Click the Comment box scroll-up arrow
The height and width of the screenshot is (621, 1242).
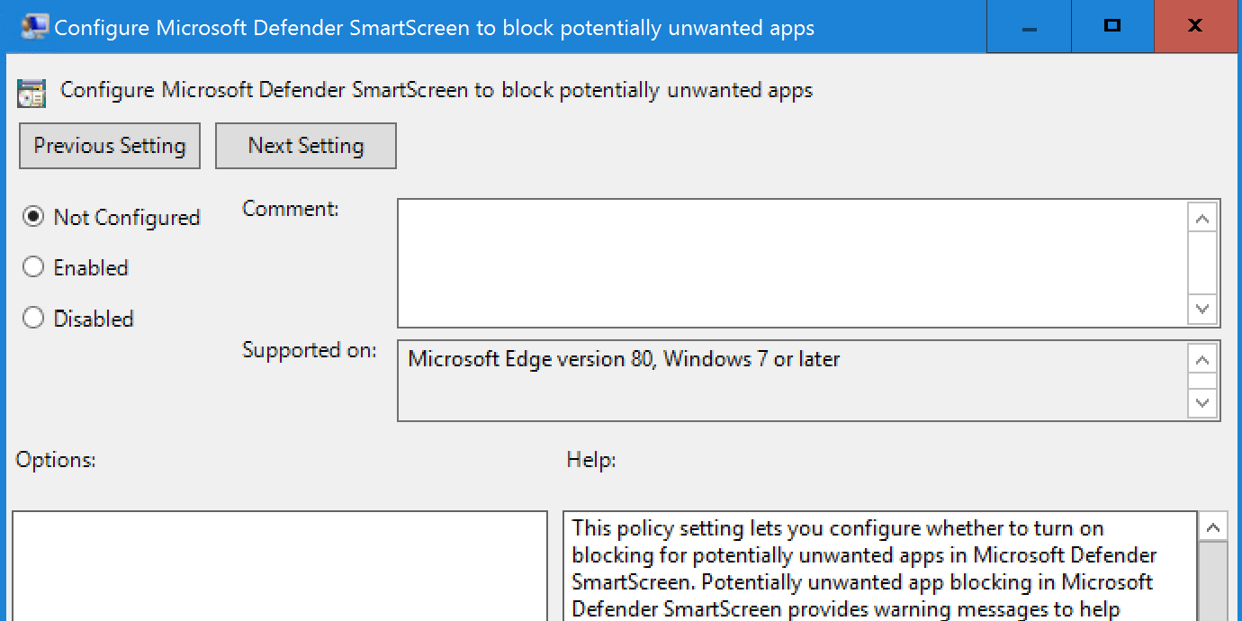coord(1202,217)
